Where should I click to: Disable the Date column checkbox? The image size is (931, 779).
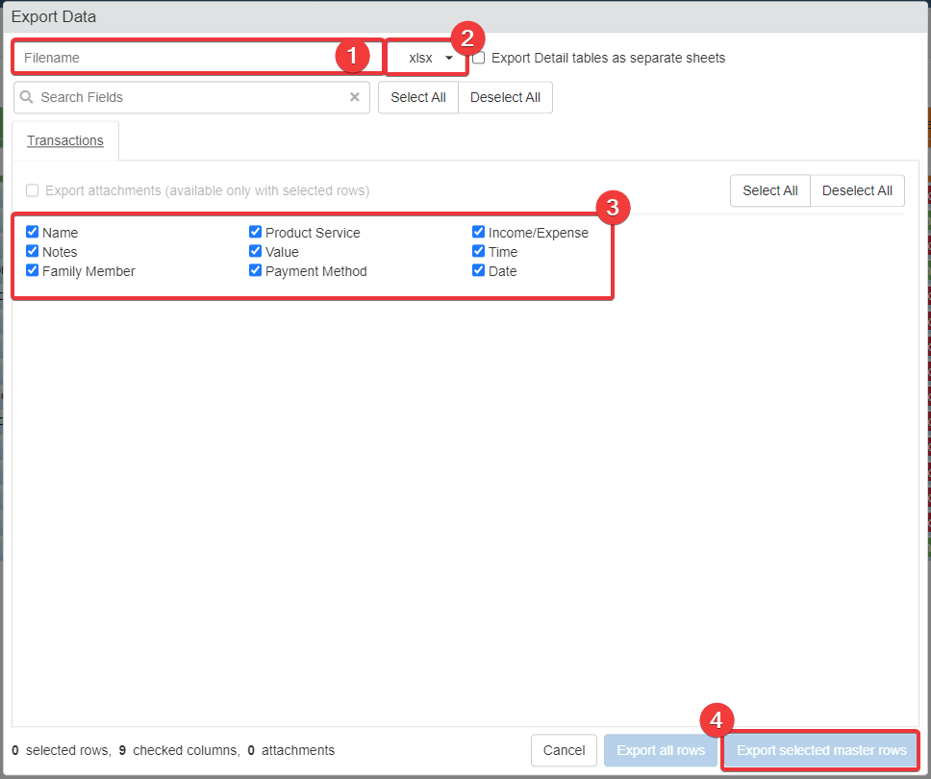[x=479, y=270]
